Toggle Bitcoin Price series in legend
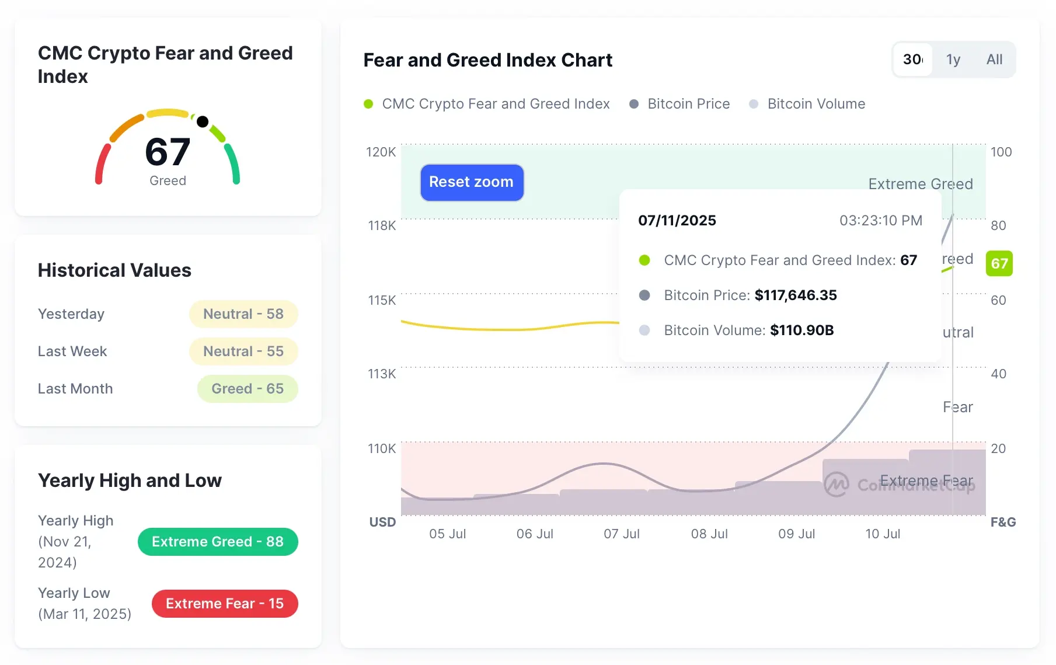Viewport: 1056px width, 665px height. coord(679,104)
